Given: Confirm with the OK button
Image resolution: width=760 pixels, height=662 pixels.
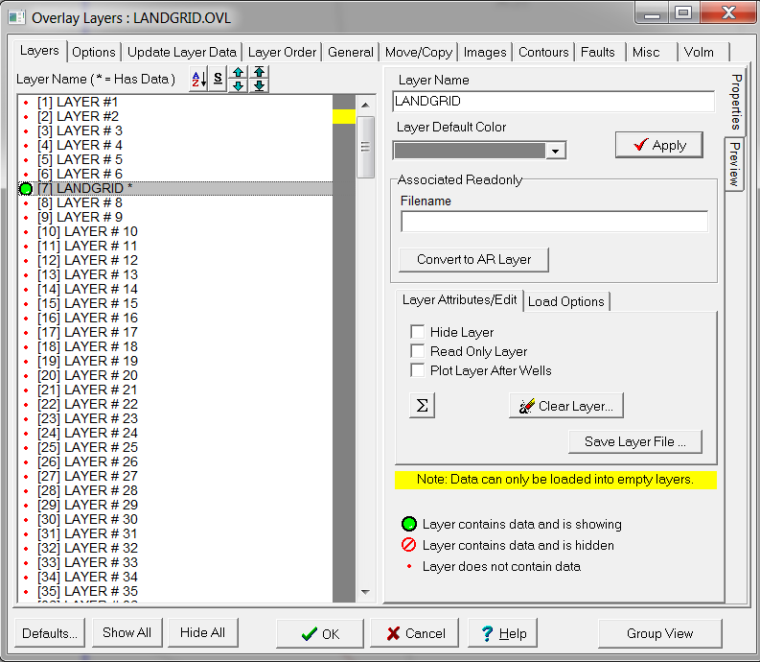Looking at the screenshot, I should coord(320,633).
